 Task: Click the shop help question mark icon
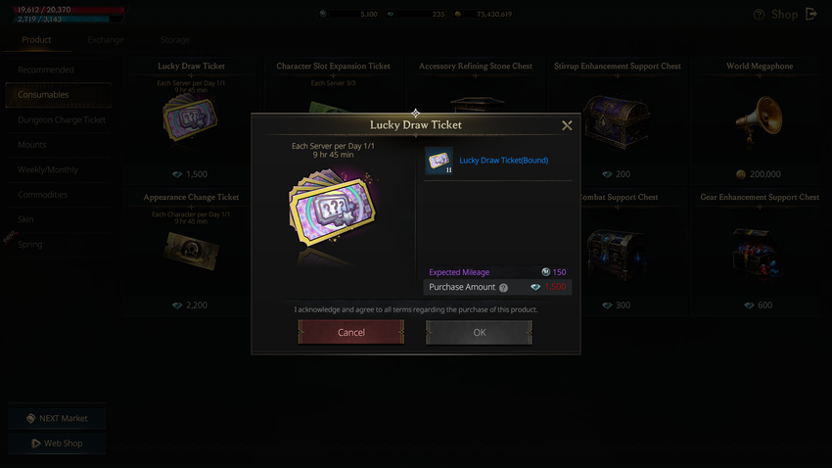click(760, 15)
